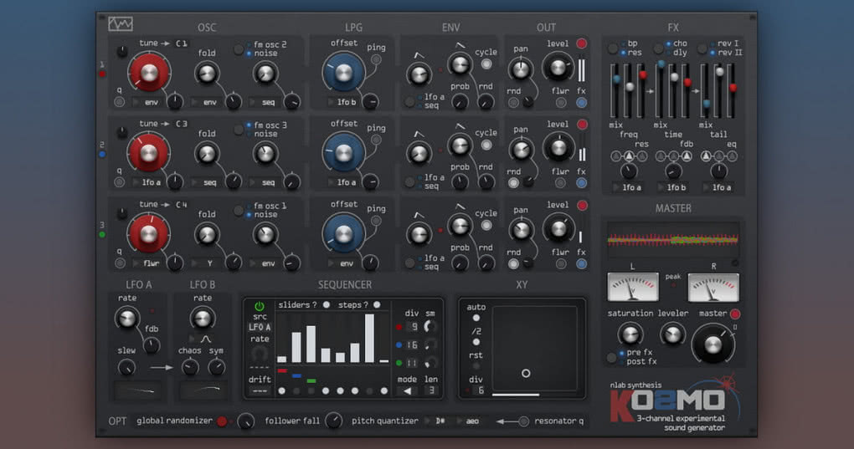Click LFO B chaos knob
This screenshot has width=854, height=449.
pyautogui.click(x=189, y=367)
